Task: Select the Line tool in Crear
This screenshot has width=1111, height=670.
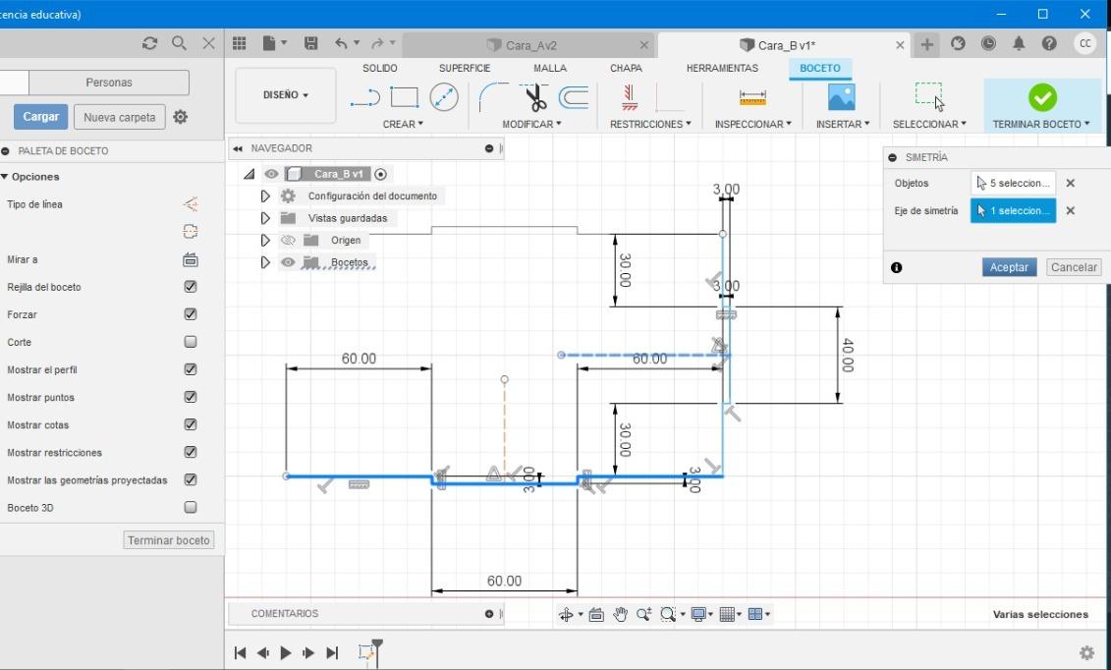Action: pos(364,97)
